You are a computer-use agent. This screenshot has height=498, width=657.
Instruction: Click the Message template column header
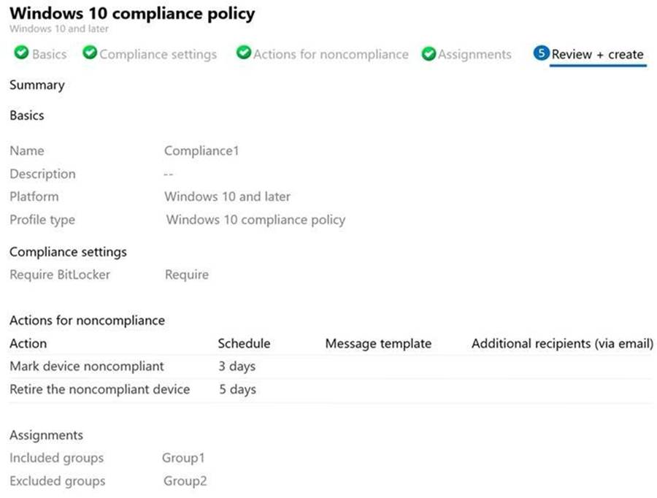pyautogui.click(x=378, y=343)
